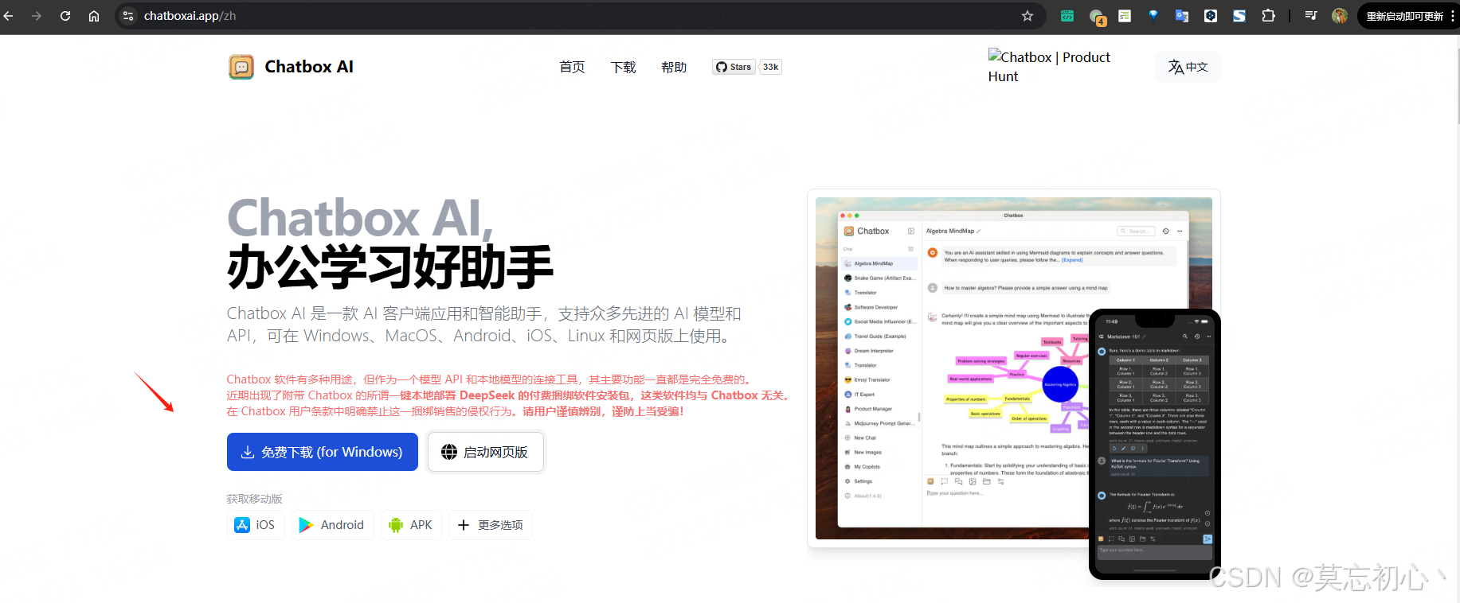Reload the page with the refresh icon
Screen dimensions: 1460x603
(65, 16)
